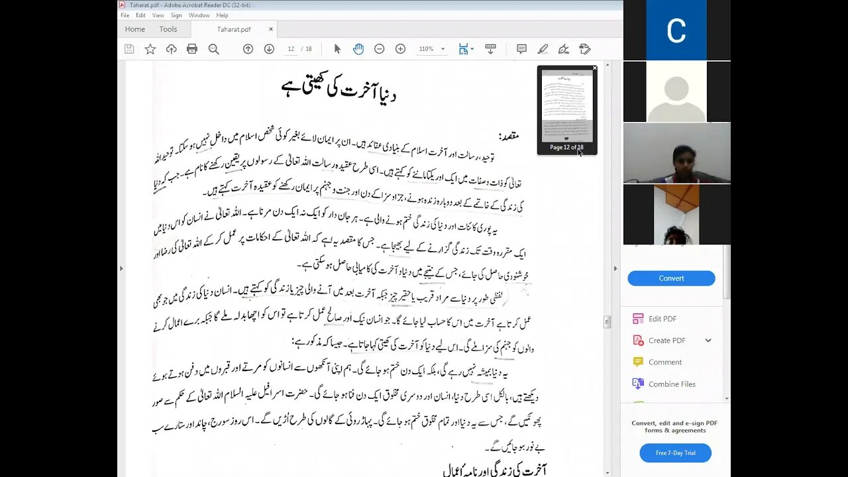The height and width of the screenshot is (477, 848).
Task: Click the Find text magnifier icon
Action: 213,49
